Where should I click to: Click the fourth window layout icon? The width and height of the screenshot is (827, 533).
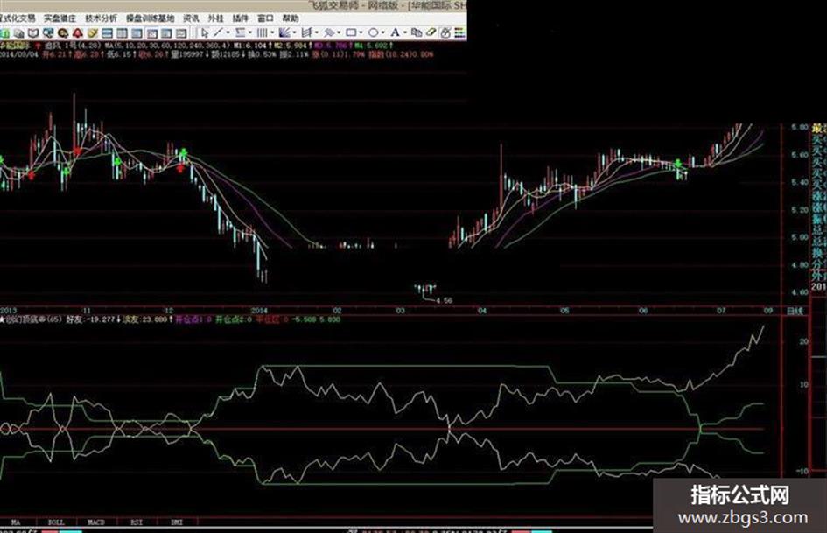coord(152,33)
